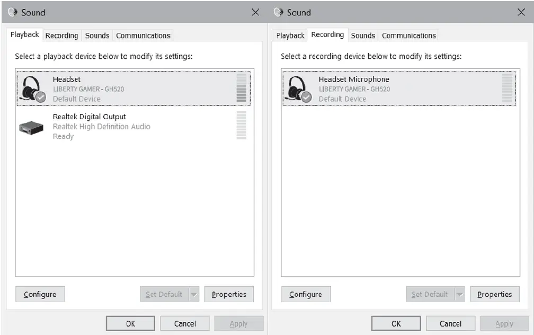The image size is (534, 335).
Task: Click OK in the Recording Sound window
Action: tap(396, 323)
